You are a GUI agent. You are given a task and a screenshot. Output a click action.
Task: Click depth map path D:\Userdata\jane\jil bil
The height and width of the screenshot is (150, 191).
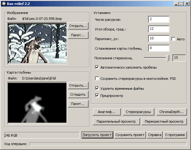tap(39, 78)
